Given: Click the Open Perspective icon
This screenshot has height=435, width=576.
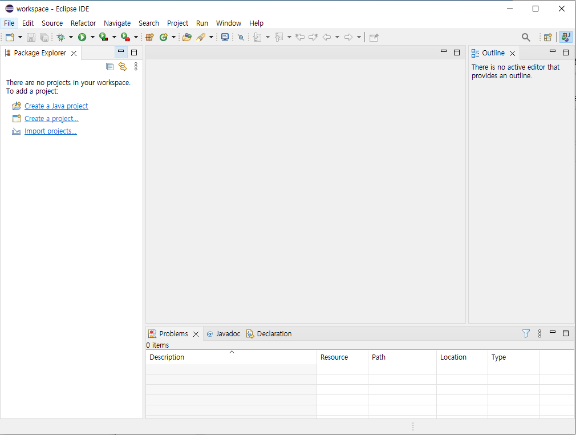Looking at the screenshot, I should 547,37.
